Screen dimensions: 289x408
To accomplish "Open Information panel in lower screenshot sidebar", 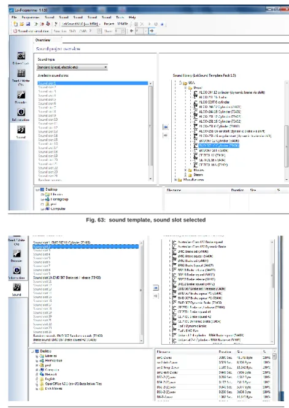I will point(17,273).
